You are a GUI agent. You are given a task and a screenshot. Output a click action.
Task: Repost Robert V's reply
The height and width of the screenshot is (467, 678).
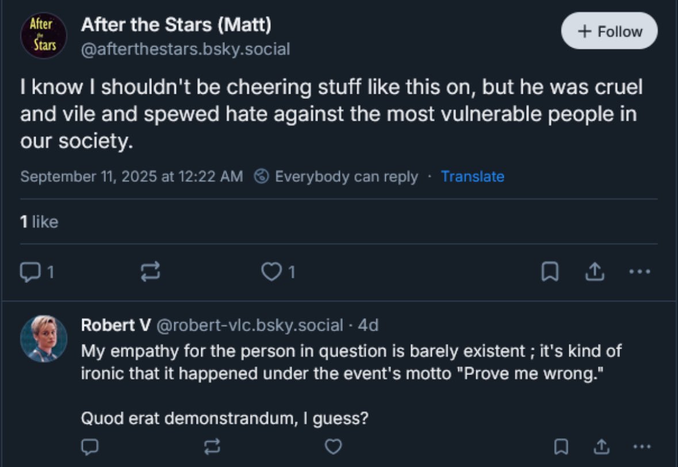coord(212,446)
